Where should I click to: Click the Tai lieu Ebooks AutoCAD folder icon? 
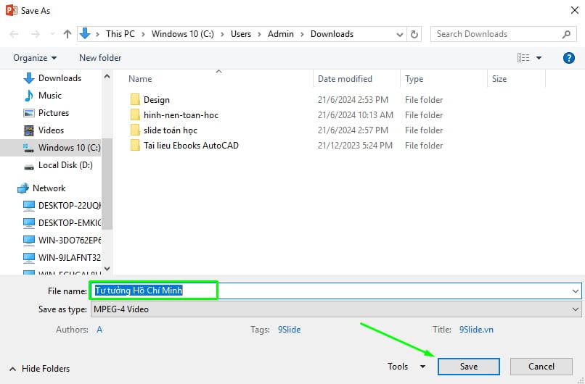click(x=135, y=145)
